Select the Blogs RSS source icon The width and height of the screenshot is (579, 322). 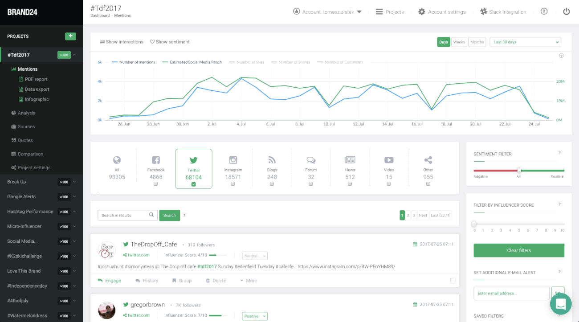tap(272, 160)
